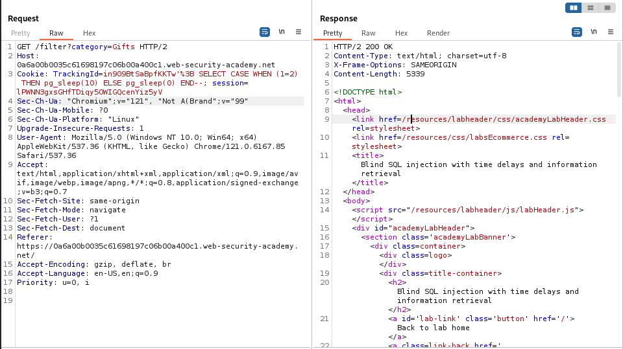Click the 'Sec-Ch-Ua-Mobile: ?0' line
This screenshot has width=623, height=349.
(x=62, y=110)
